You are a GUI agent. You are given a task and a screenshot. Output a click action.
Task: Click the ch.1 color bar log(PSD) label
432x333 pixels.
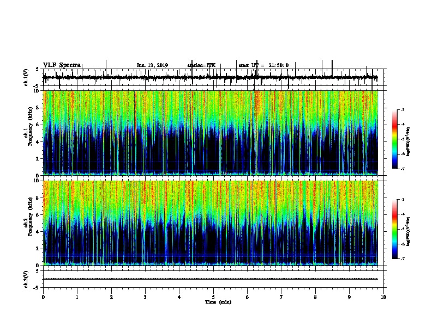pos(408,141)
